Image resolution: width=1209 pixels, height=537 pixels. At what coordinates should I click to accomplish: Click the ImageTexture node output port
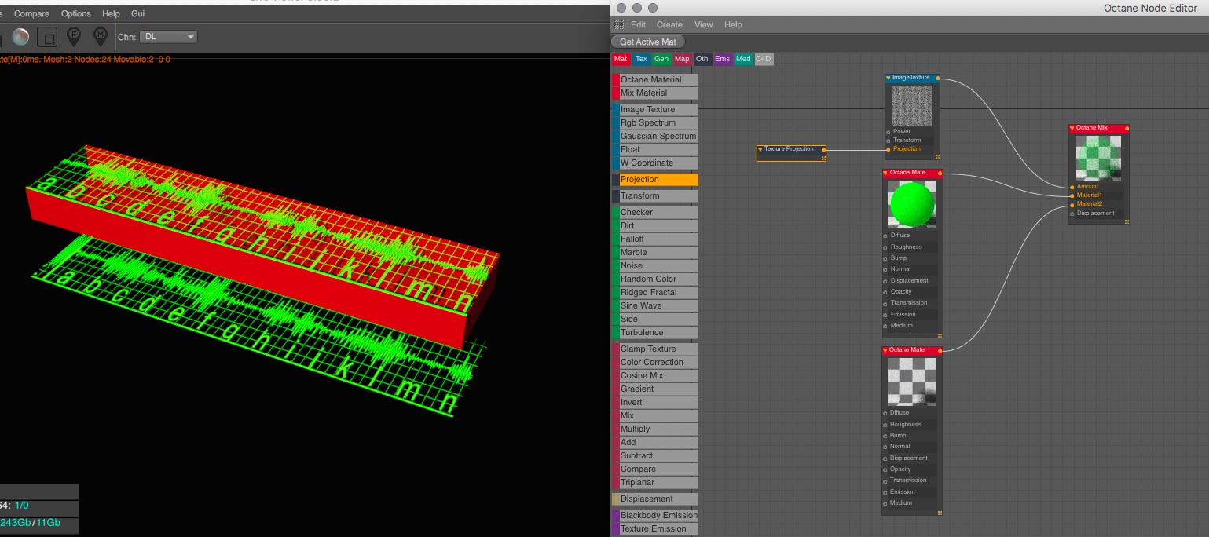point(938,79)
